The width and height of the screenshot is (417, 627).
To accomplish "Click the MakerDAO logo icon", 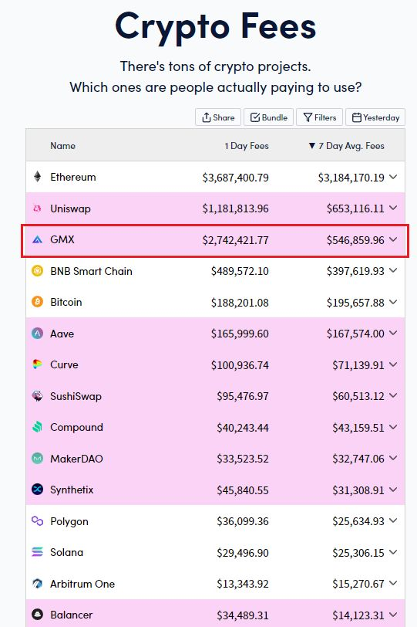I will point(37,458).
